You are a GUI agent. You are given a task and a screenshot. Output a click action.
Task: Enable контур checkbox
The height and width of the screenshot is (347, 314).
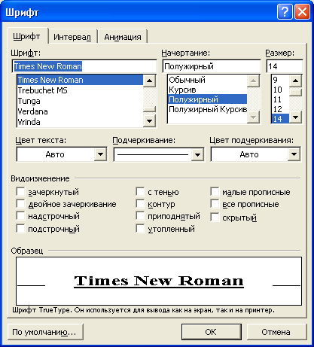[140, 203]
